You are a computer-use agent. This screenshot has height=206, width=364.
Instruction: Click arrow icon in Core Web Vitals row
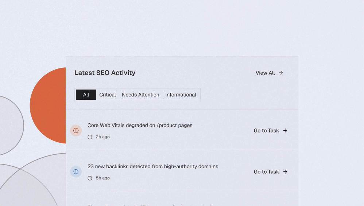285,130
